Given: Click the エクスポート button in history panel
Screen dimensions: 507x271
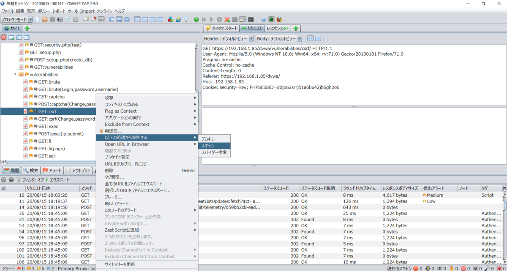Looking at the screenshot, I should pyautogui.click(x=57, y=180).
